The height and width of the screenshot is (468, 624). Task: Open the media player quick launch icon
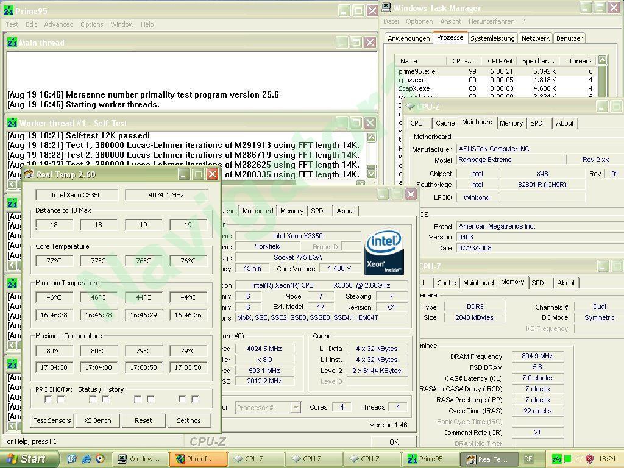[x=99, y=459]
